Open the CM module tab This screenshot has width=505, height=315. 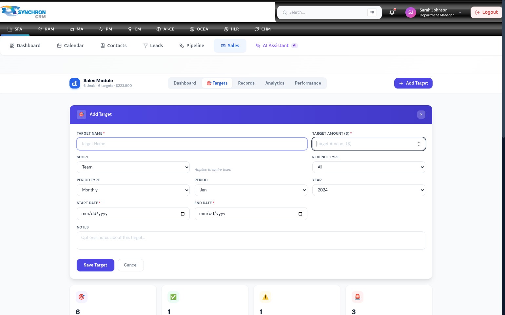[134, 29]
